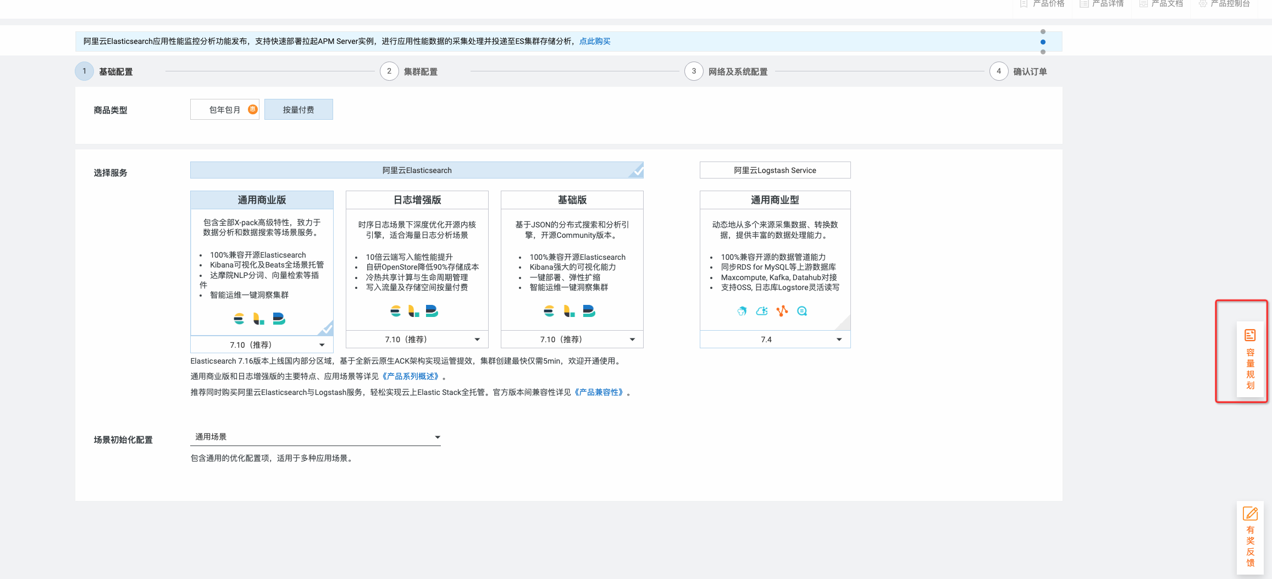Click 商品类型 label
Screen dimensions: 1272x579
pyautogui.click(x=110, y=110)
